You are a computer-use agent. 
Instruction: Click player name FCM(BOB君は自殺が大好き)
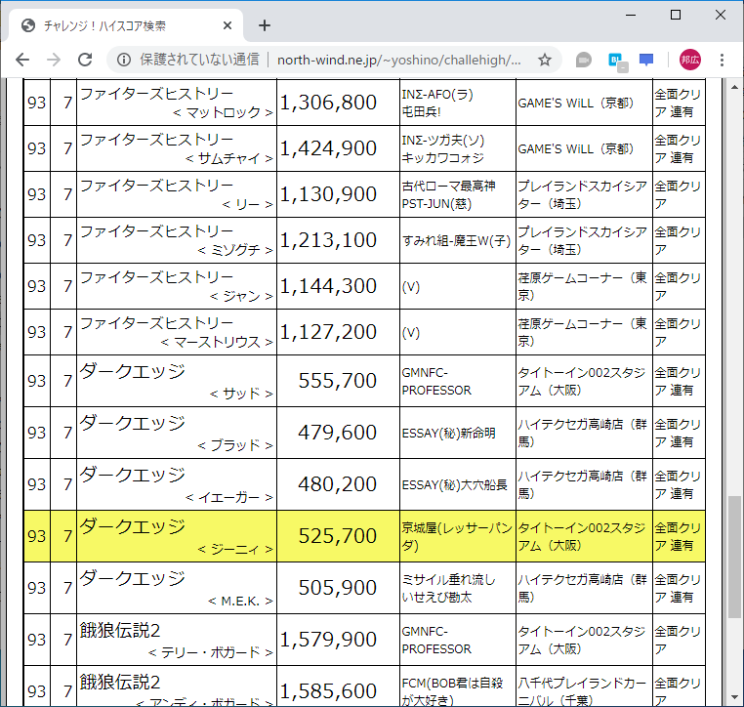452,691
